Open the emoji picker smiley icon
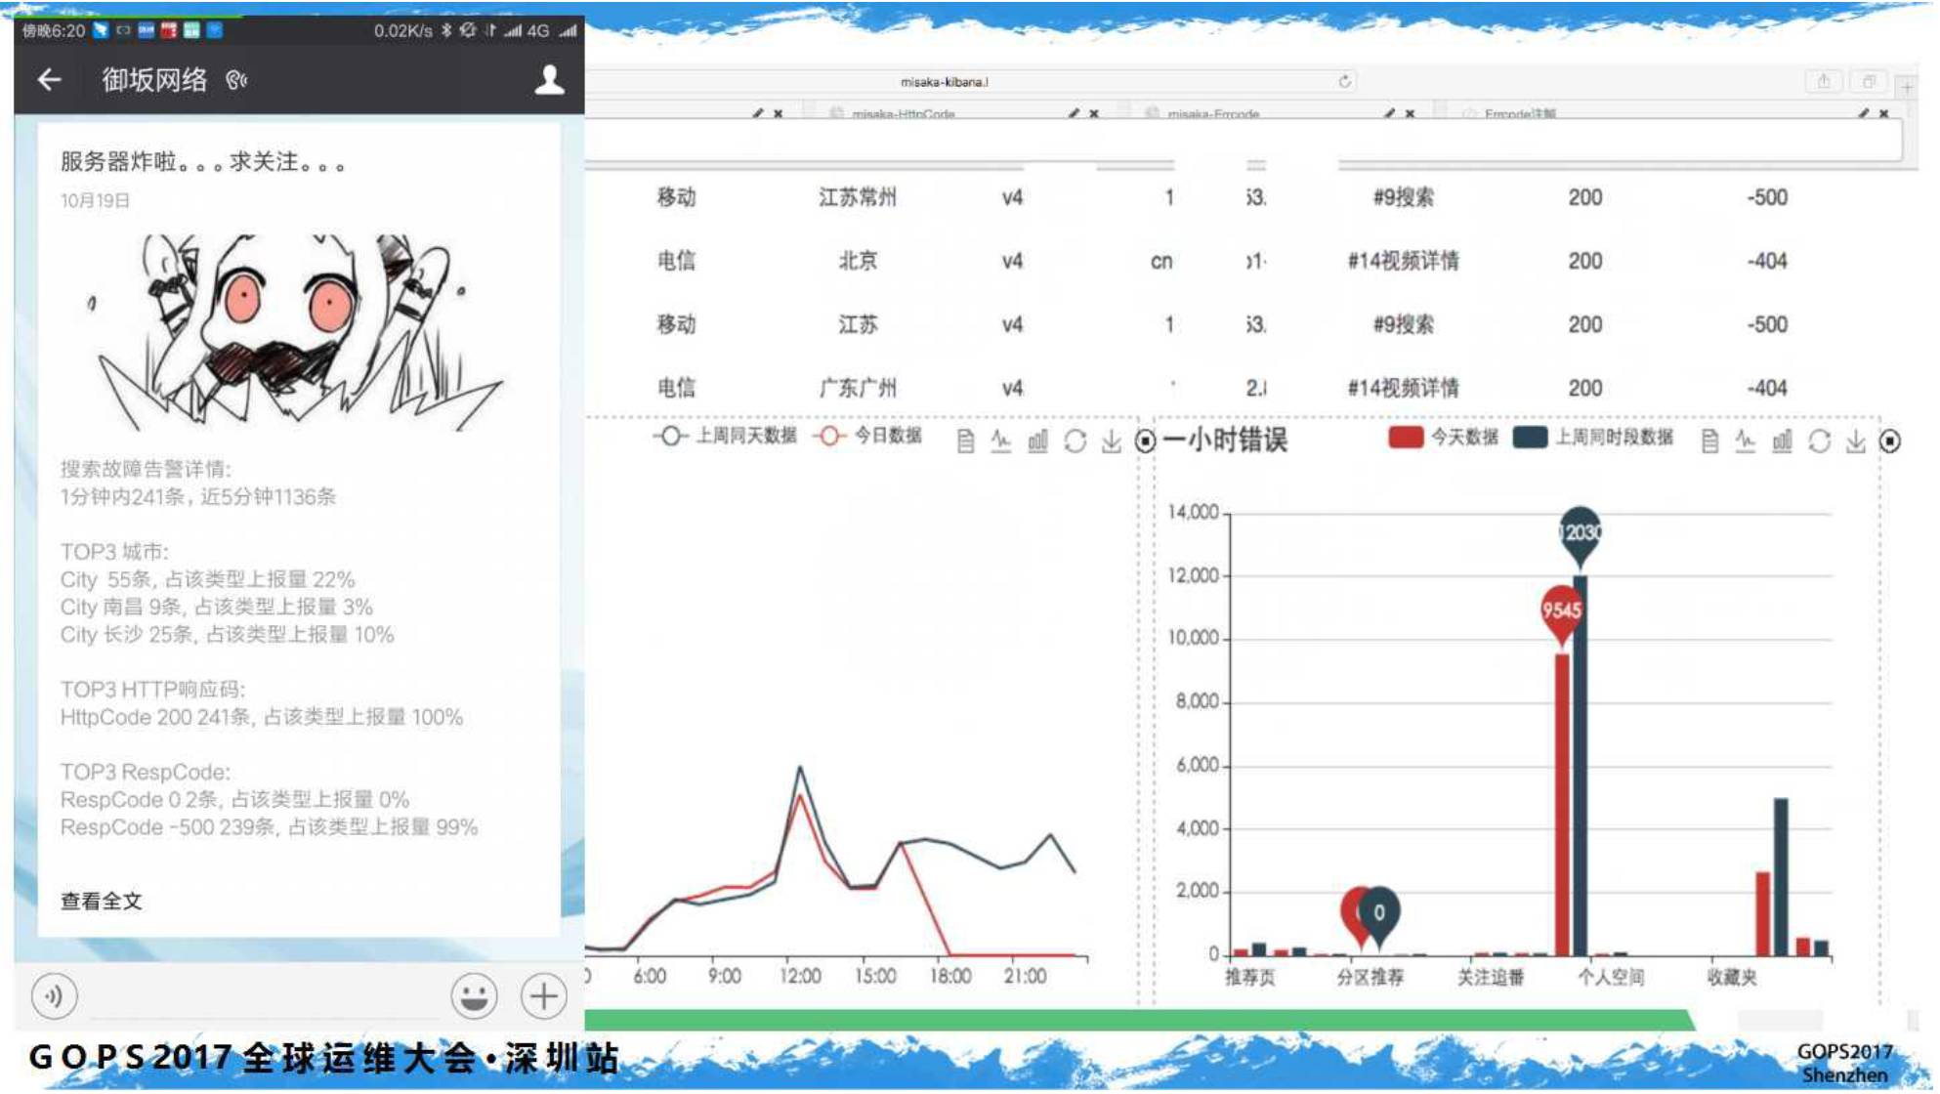The image size is (1940, 1094). (x=474, y=996)
